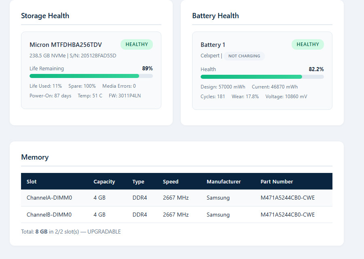Click the Type column header
Screen dimensions: 364x259
[x=138, y=182]
